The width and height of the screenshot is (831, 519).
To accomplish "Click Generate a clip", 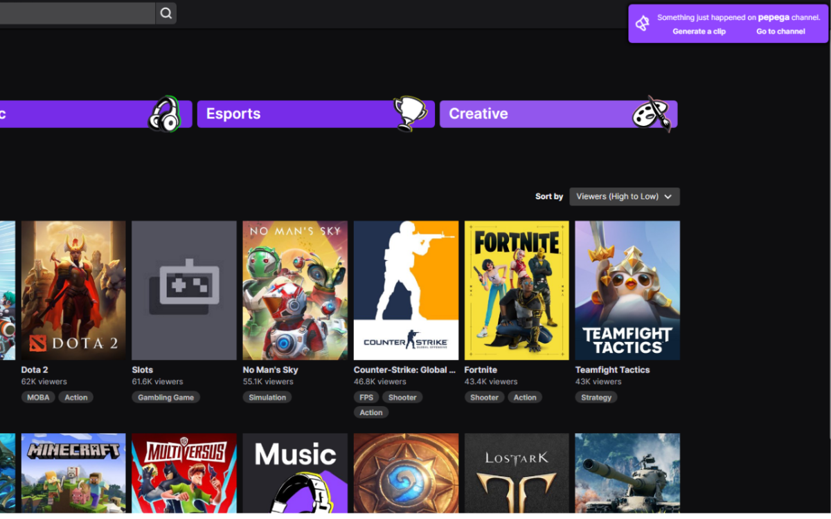I will [699, 31].
